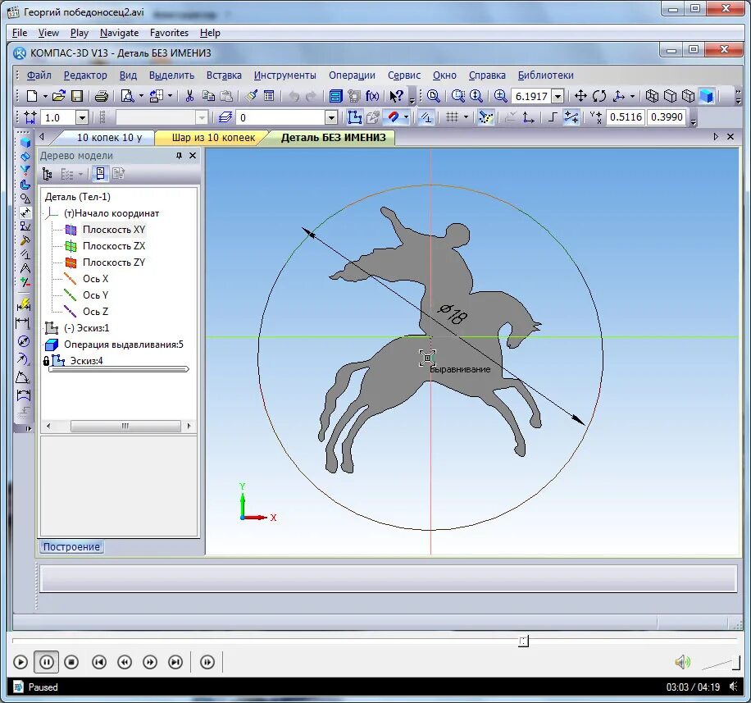Open the Операции menu

pos(352,75)
